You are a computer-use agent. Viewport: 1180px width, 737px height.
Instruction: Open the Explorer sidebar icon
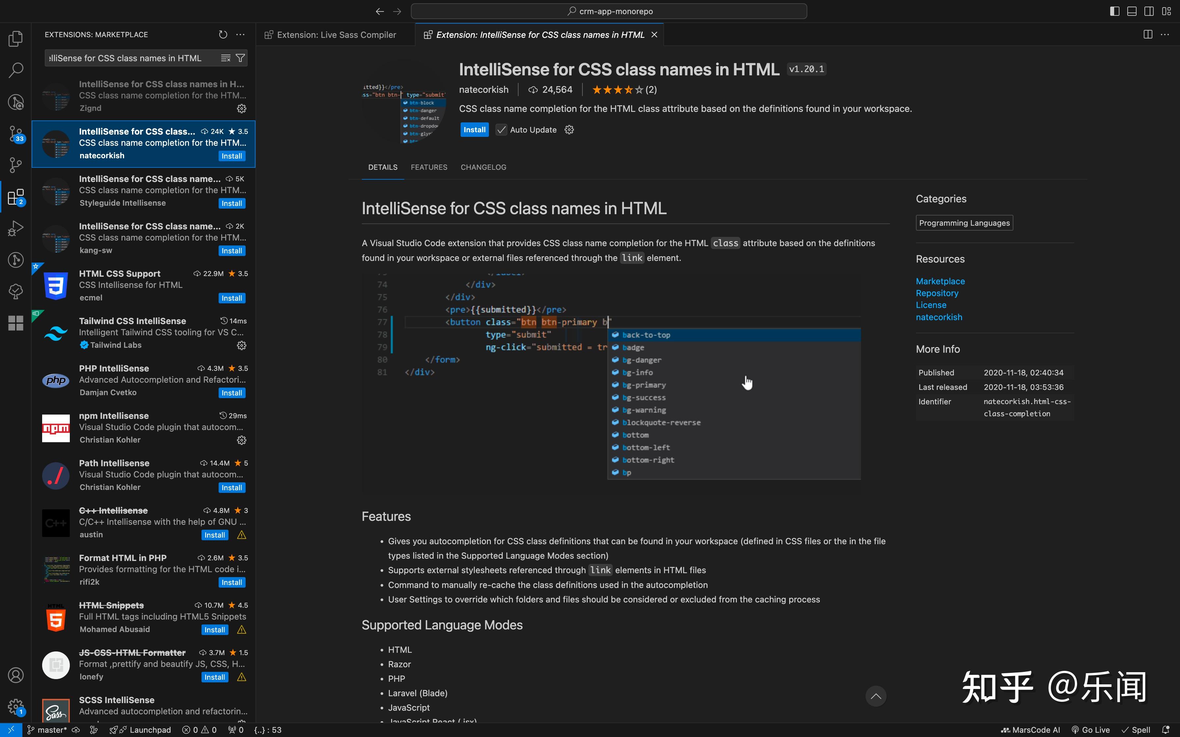tap(15, 38)
